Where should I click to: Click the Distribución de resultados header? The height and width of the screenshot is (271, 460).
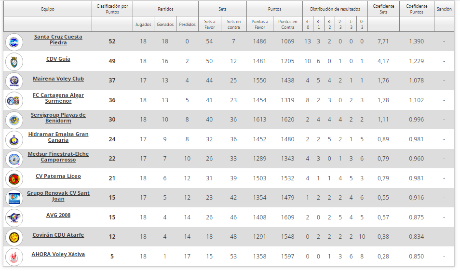click(x=335, y=9)
